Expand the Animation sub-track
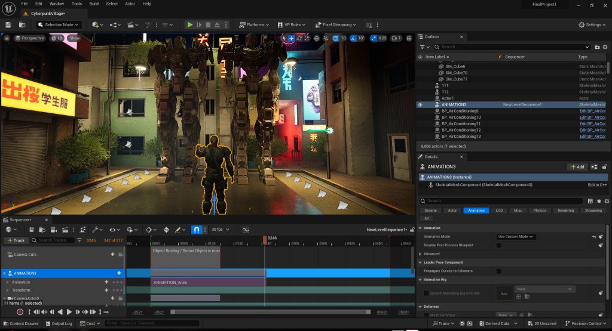 click(x=7, y=282)
